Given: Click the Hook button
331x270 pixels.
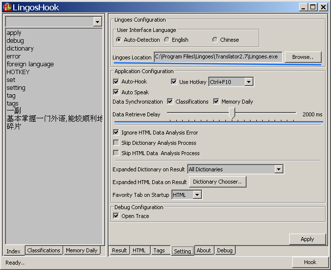Looking at the screenshot, I should pyautogui.click(x=310, y=262).
